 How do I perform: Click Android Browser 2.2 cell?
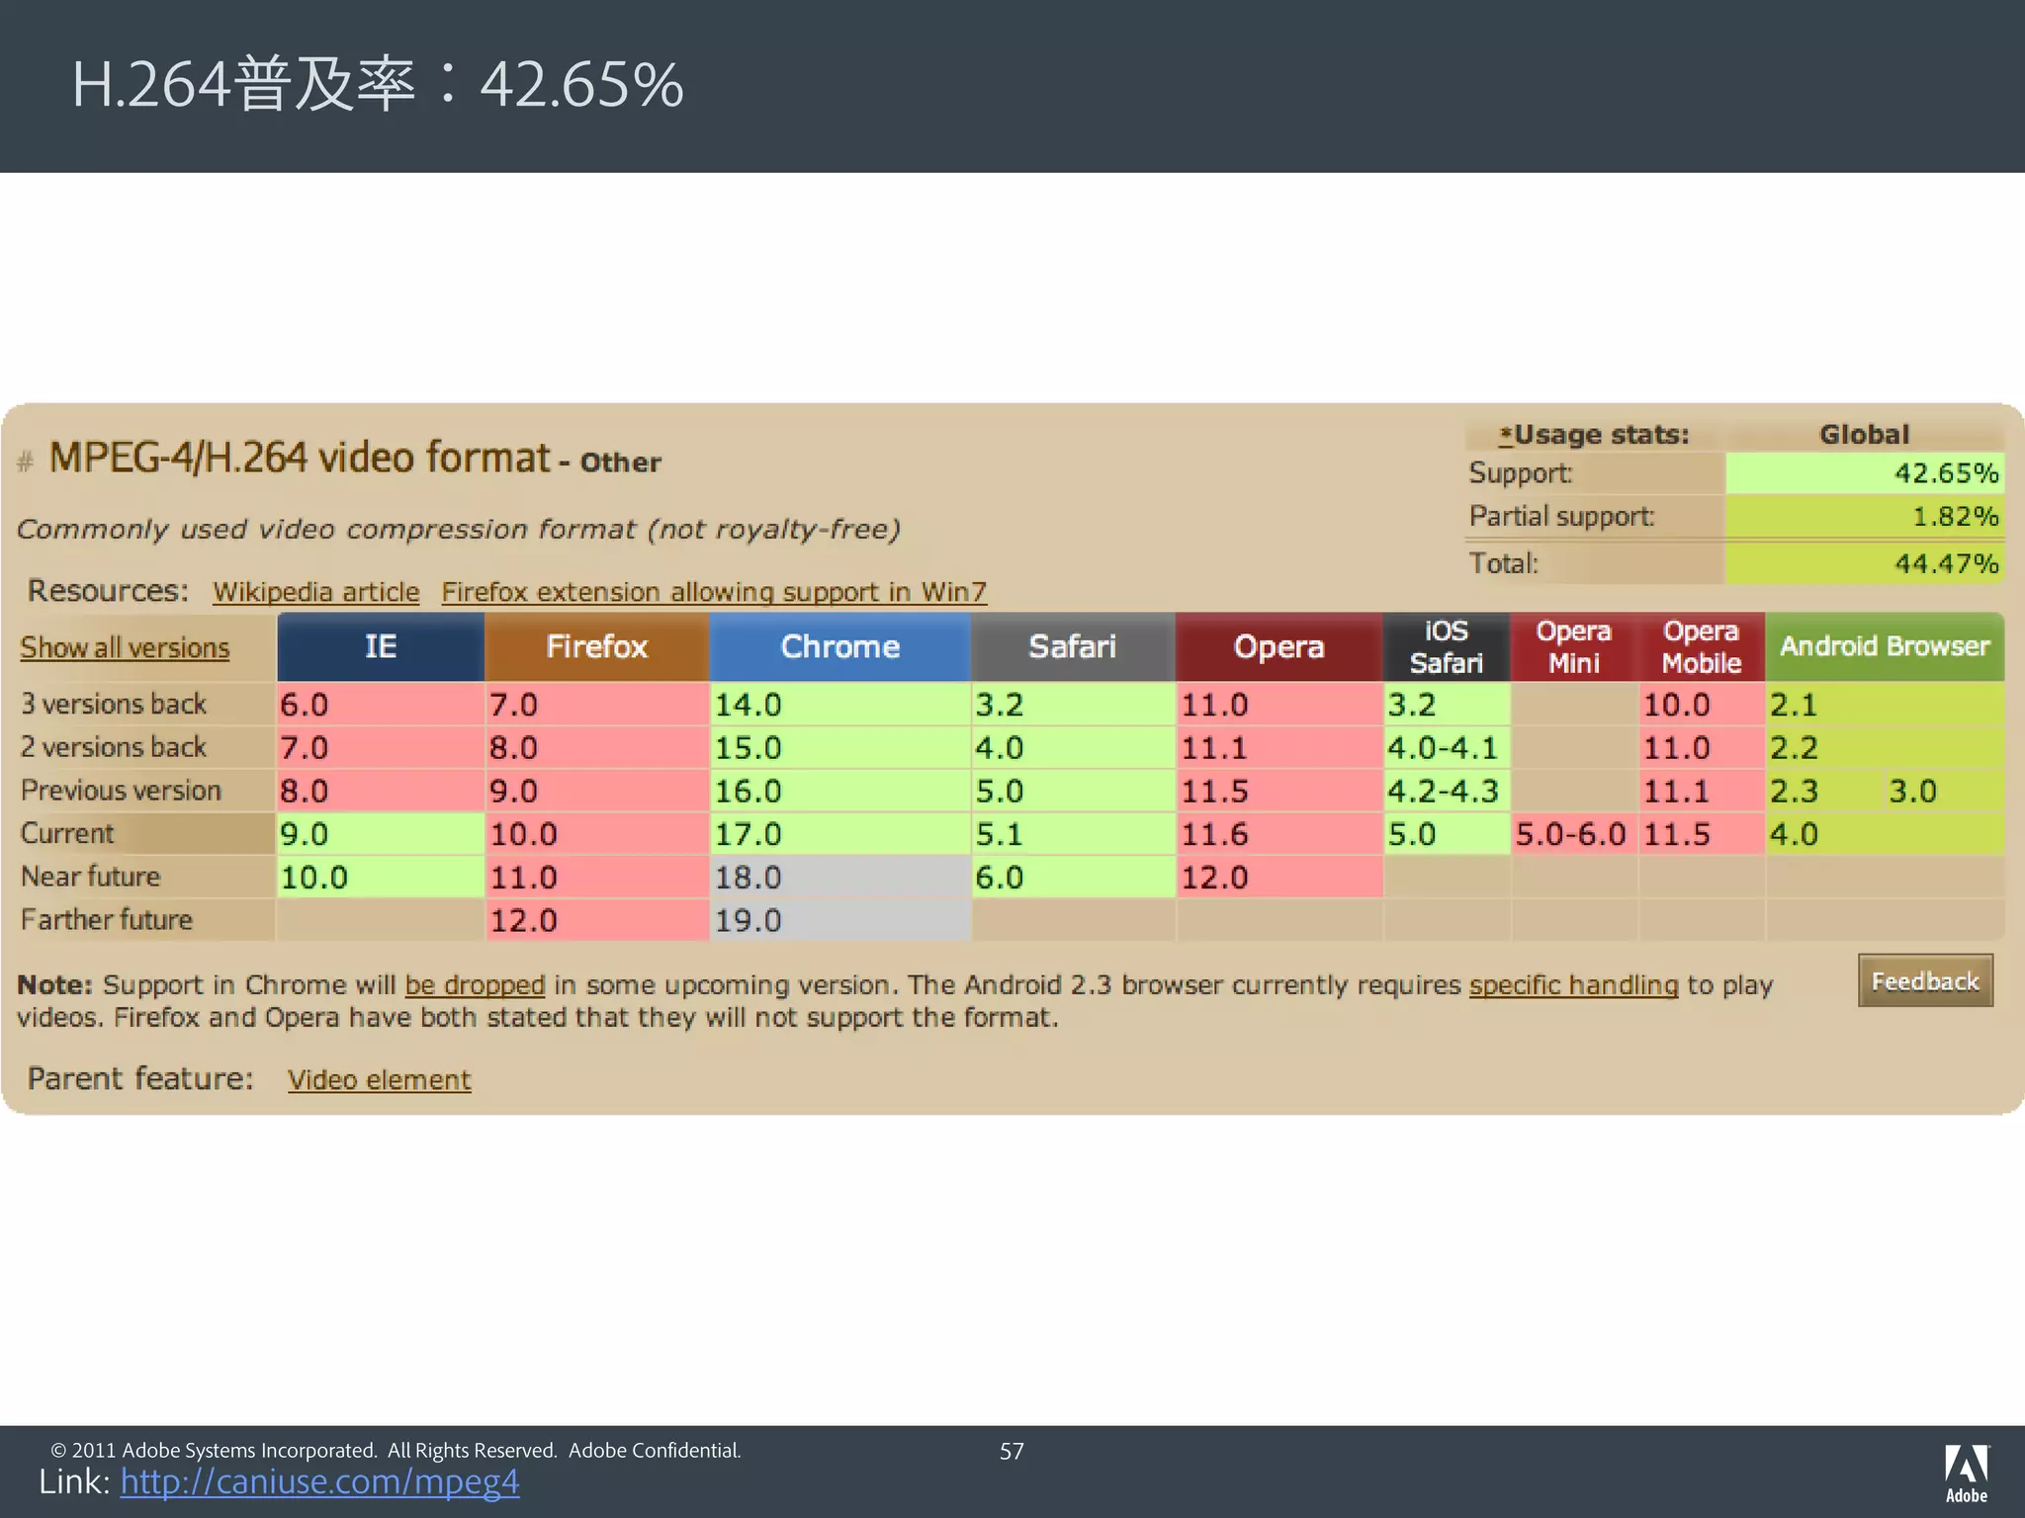tap(1886, 748)
